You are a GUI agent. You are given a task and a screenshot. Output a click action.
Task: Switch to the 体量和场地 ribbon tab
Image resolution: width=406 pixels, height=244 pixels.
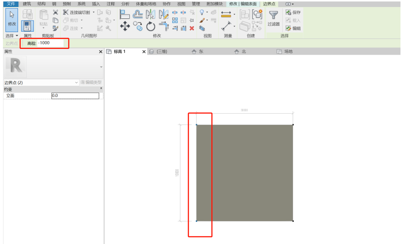[x=146, y=4]
